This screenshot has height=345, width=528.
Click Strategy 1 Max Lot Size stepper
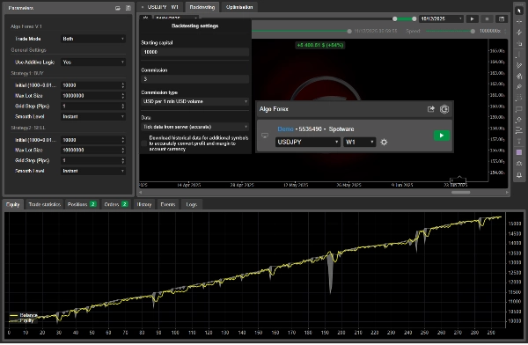[123, 96]
